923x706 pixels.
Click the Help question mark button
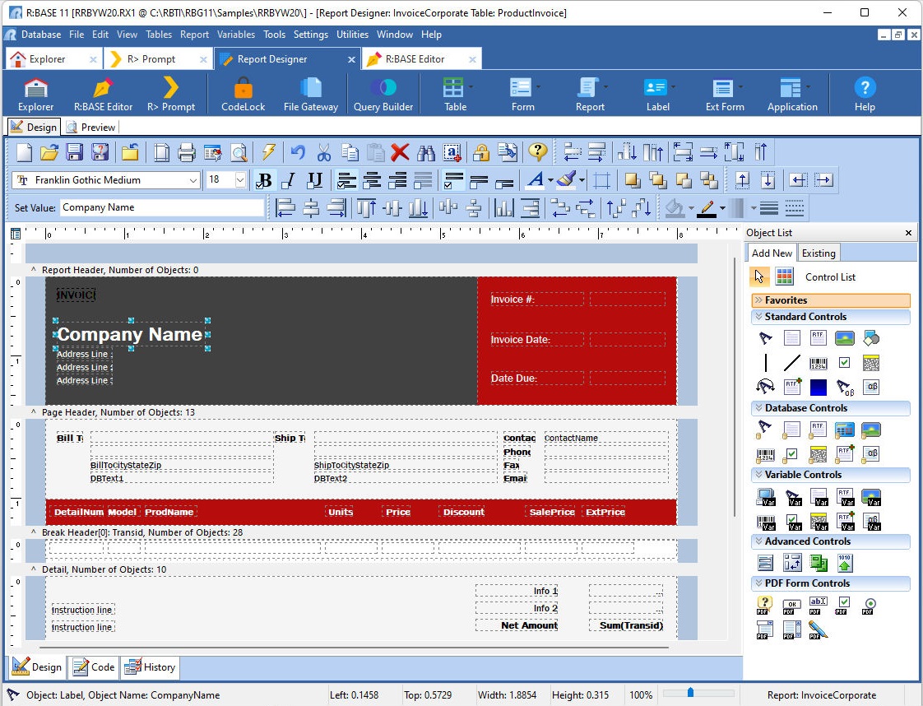pos(865,94)
